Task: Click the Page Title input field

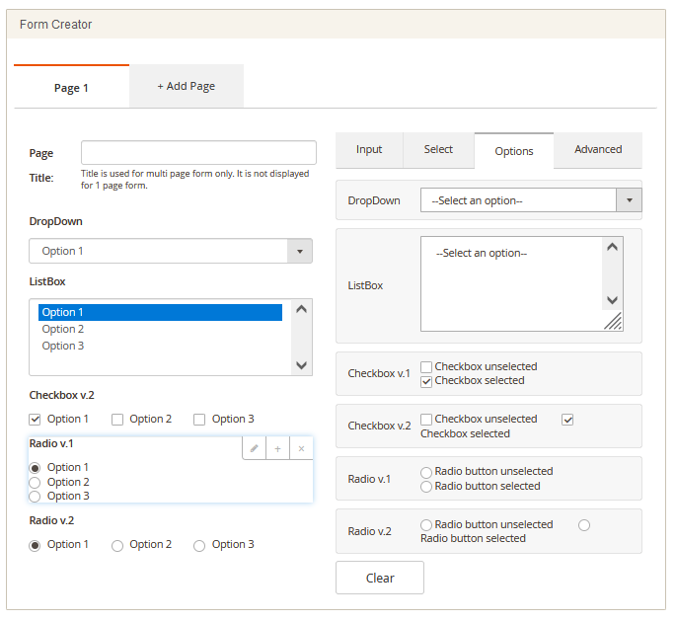Action: 198,152
